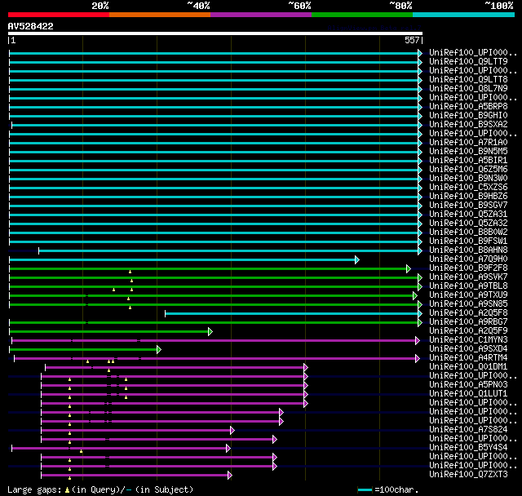Select the UniRef100_A7R1A0 label
Viewport: 522px width, 496px height.
(468, 143)
